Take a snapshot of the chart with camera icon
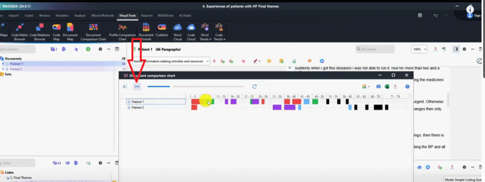 click(378, 87)
